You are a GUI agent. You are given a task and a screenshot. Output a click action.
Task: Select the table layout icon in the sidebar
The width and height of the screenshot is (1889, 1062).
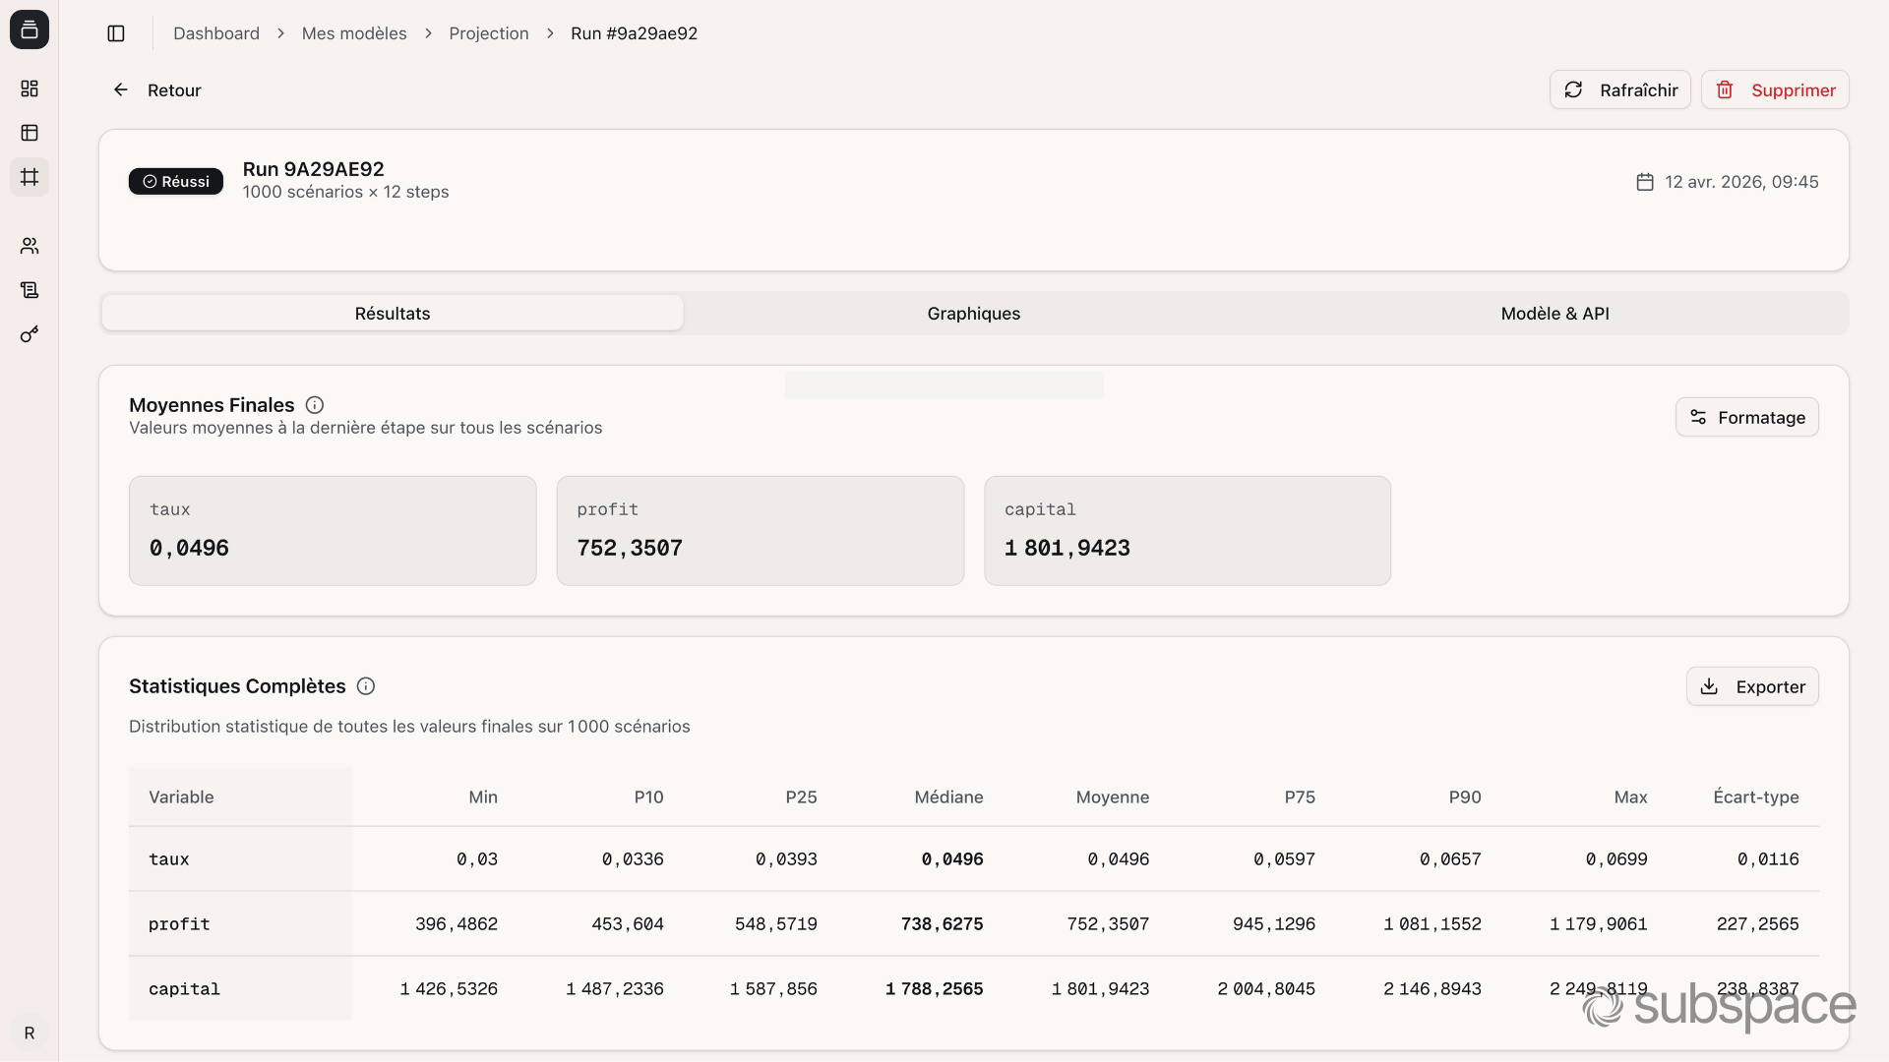tap(30, 133)
